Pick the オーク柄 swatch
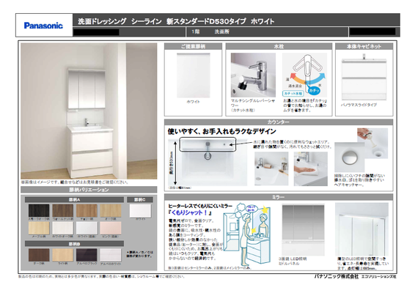The image size is (415, 293). 111,210
